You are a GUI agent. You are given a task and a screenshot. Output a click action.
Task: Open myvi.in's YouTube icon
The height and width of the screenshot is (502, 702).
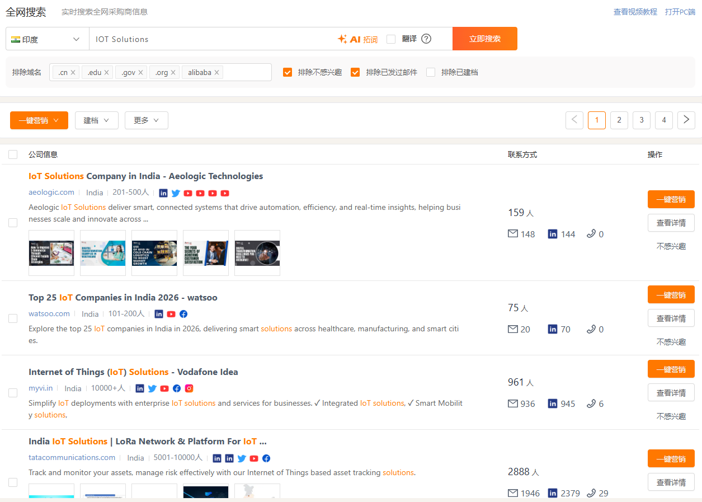coord(164,388)
